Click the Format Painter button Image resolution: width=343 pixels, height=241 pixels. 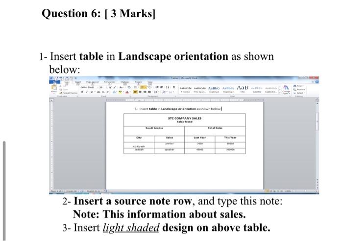69,93
